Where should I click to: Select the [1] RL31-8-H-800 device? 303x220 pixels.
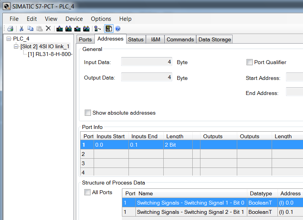pos(50,54)
